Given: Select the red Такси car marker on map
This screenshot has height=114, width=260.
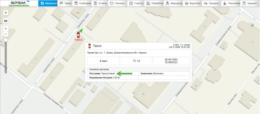Looking at the screenshot, I should pos(78,35).
